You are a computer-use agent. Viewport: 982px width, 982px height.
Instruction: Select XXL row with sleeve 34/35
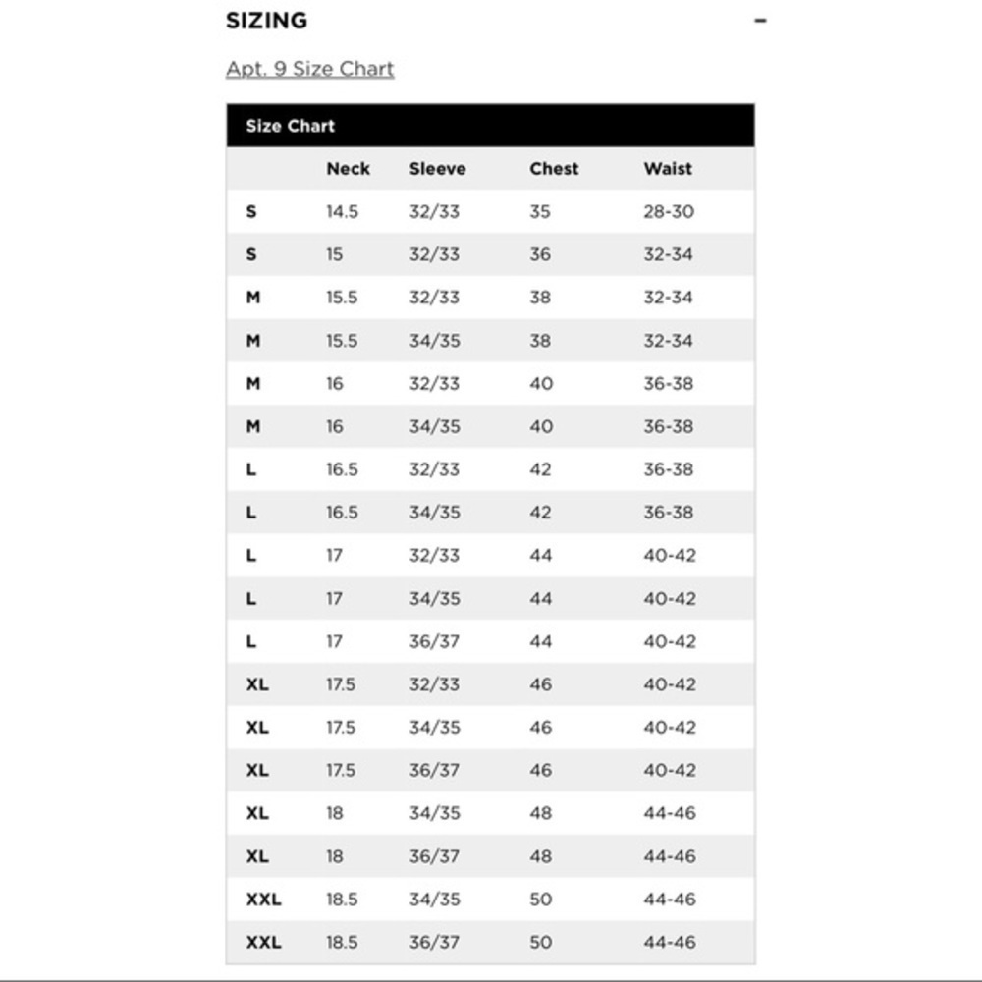[x=490, y=900]
